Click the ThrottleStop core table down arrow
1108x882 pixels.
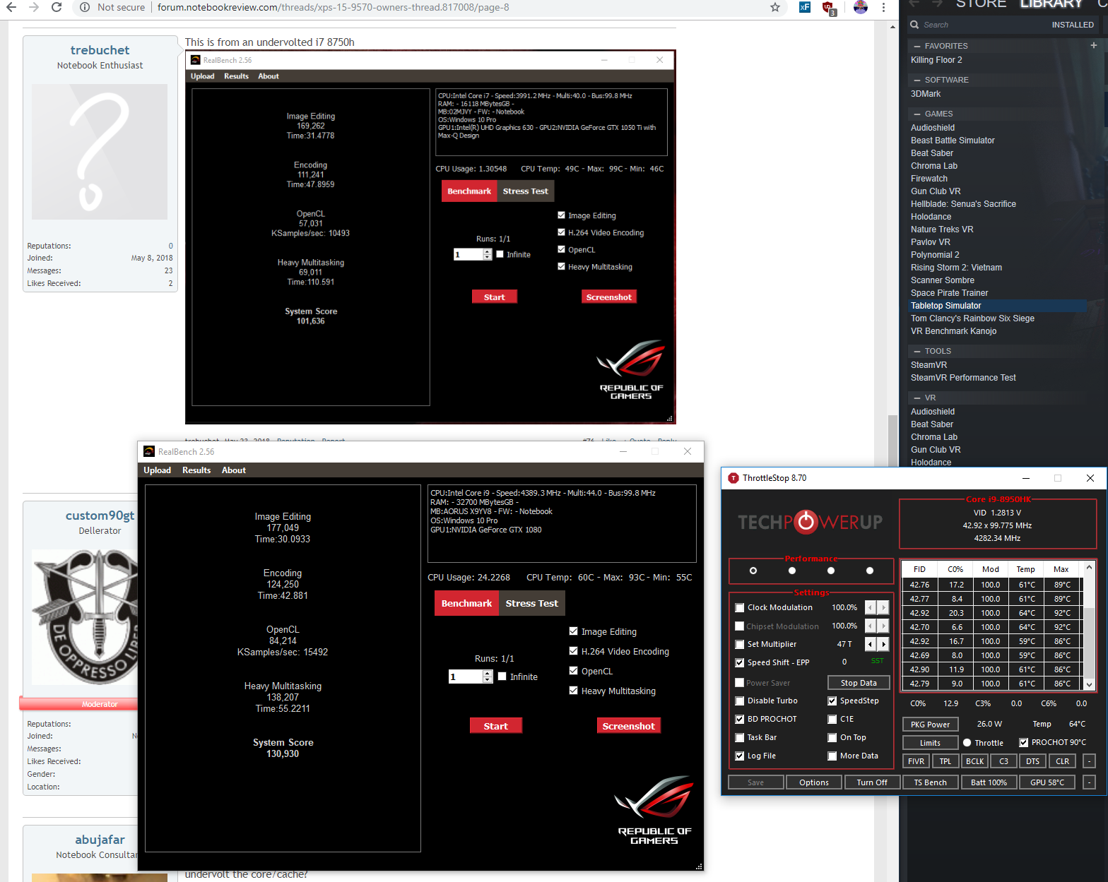coord(1089,684)
